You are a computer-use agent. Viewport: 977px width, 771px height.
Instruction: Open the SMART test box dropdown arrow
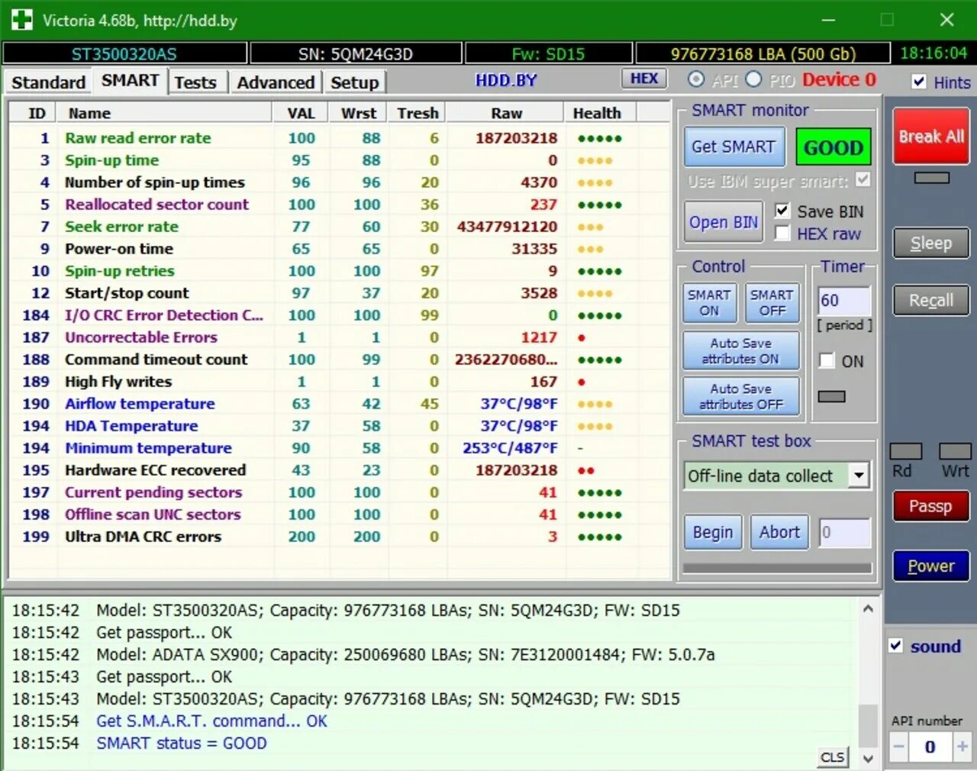click(x=859, y=476)
